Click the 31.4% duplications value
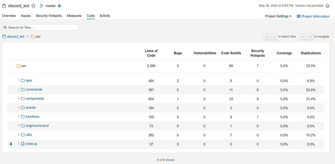 (x=311, y=99)
